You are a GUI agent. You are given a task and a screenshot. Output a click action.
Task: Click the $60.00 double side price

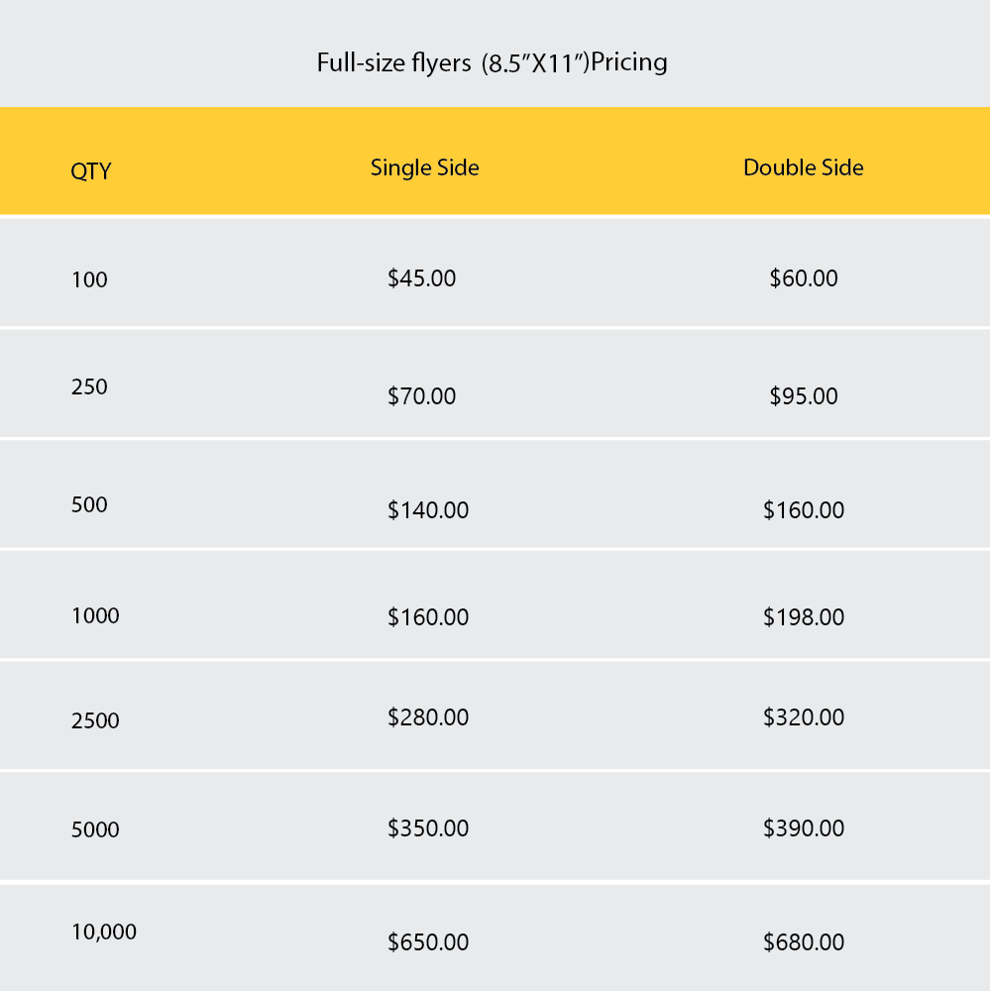point(803,278)
